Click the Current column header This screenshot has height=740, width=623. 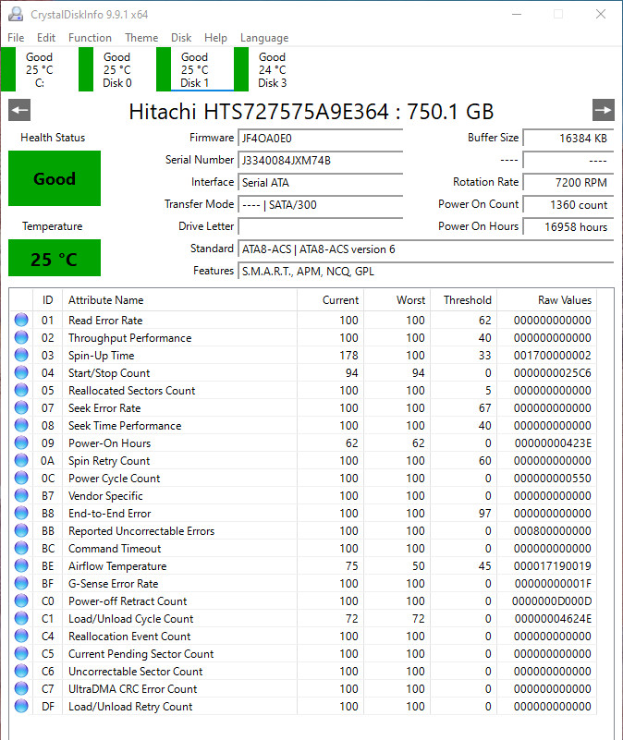coord(331,300)
